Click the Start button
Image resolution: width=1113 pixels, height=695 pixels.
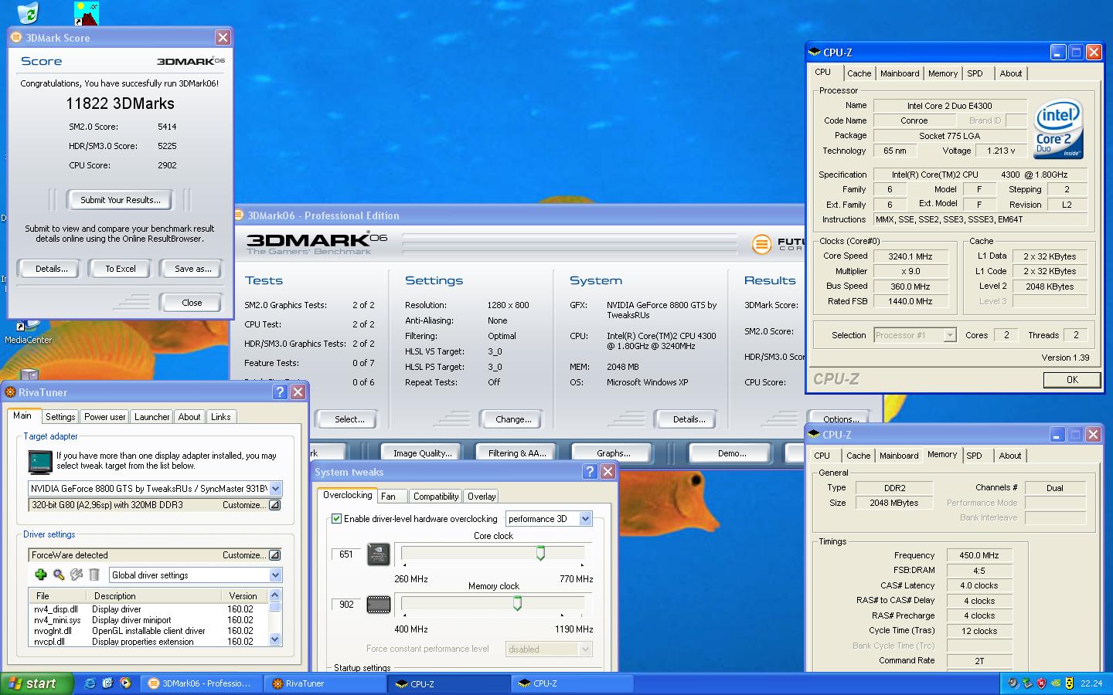[36, 683]
